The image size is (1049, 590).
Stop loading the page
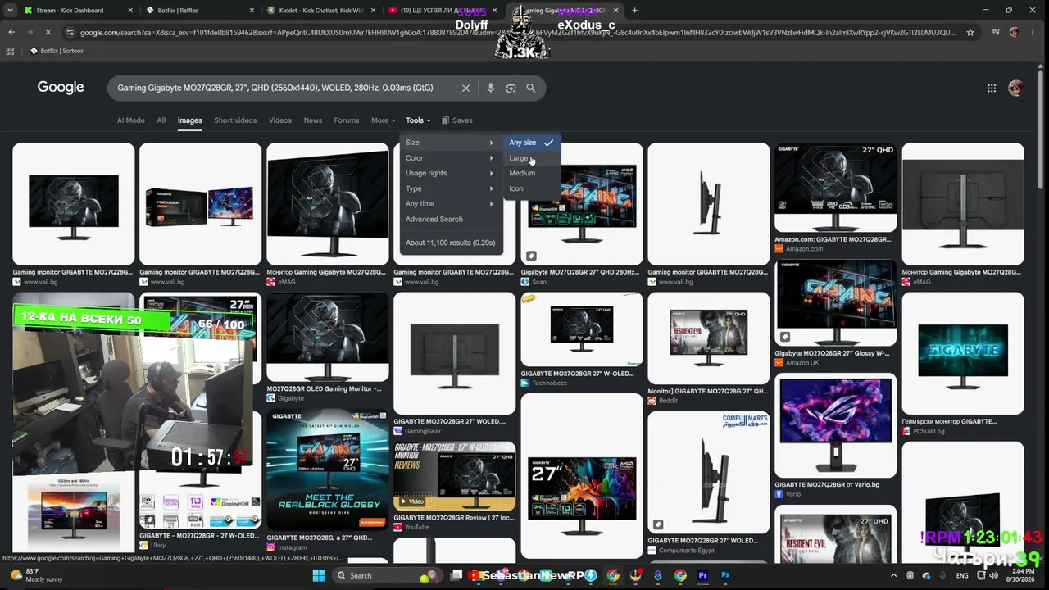48,32
